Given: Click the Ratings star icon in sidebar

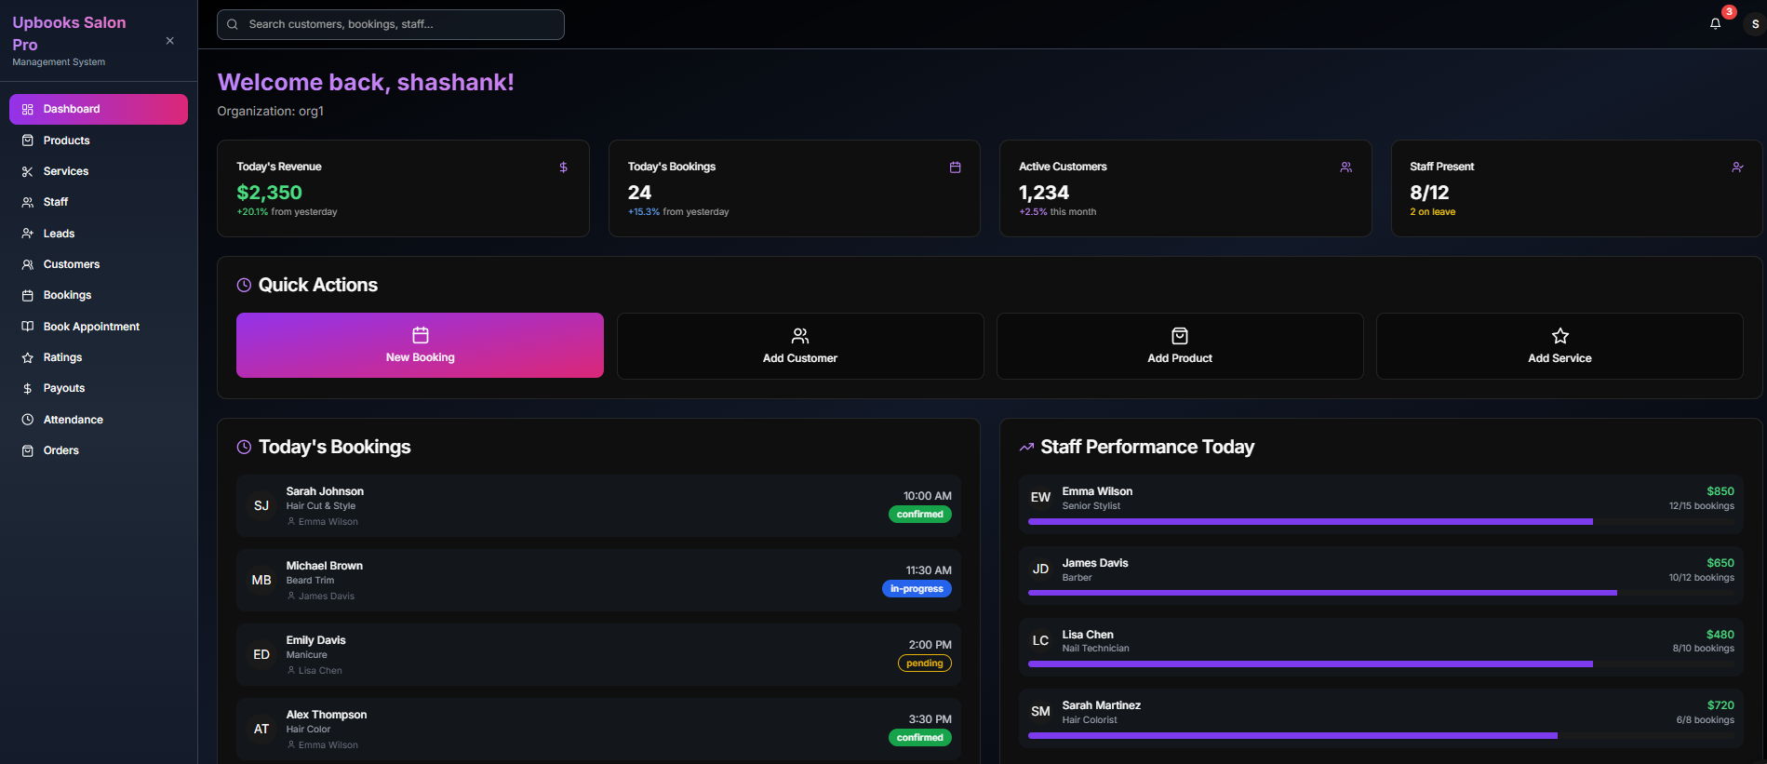Looking at the screenshot, I should pyautogui.click(x=27, y=357).
